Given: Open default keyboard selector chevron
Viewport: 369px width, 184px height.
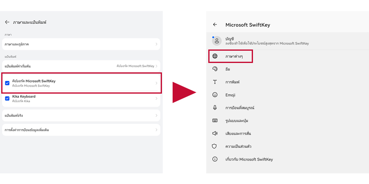Looking at the screenshot, I should point(156,66).
